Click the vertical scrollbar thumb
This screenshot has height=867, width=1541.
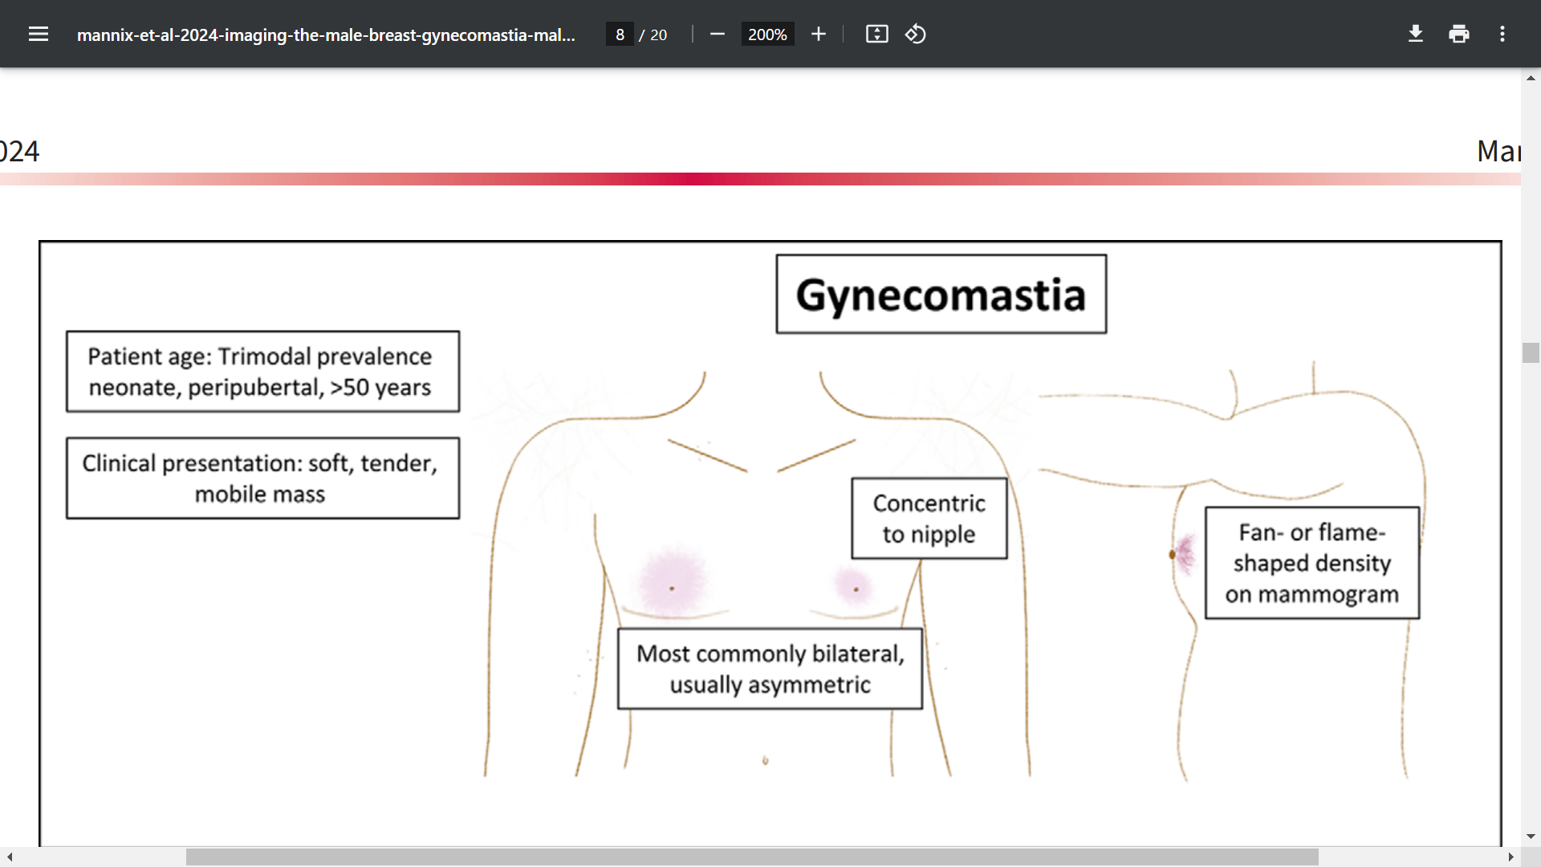tap(1531, 352)
